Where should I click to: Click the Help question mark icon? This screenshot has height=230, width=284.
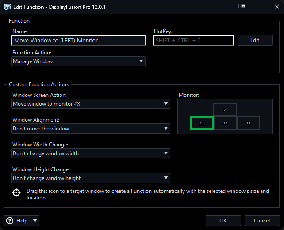(10, 221)
